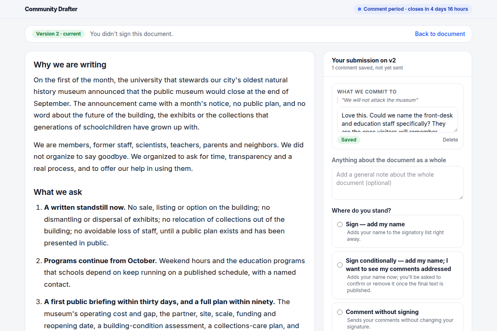Viewport: 497px width, 331px height.
Task: Click the WHAT WE COMMIT TO heading
Action: (x=367, y=92)
